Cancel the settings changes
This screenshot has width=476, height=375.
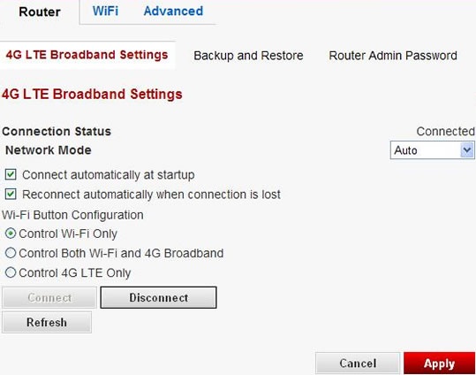(x=358, y=364)
